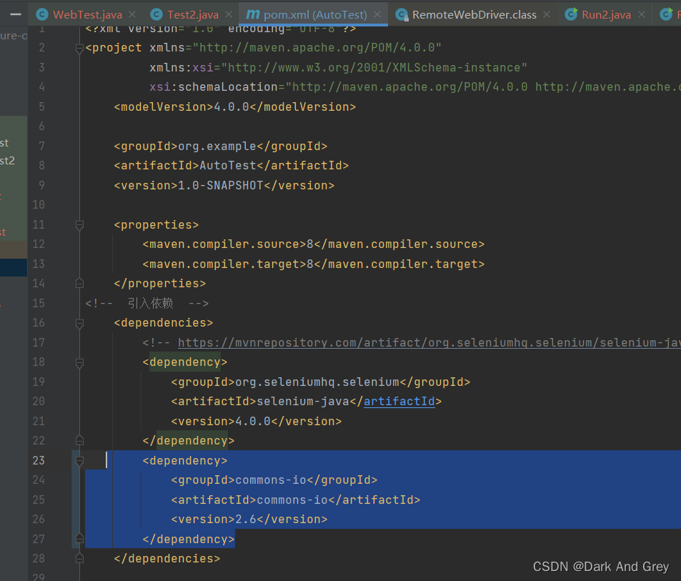Click the st2 item in project panel
Viewport: 681px width, 581px height.
pyautogui.click(x=7, y=161)
